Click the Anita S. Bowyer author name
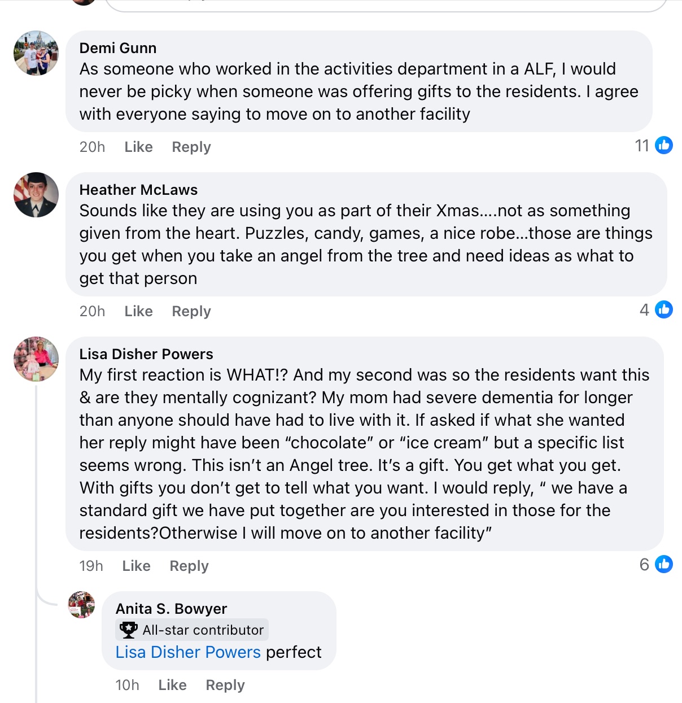This screenshot has width=682, height=703. (171, 609)
